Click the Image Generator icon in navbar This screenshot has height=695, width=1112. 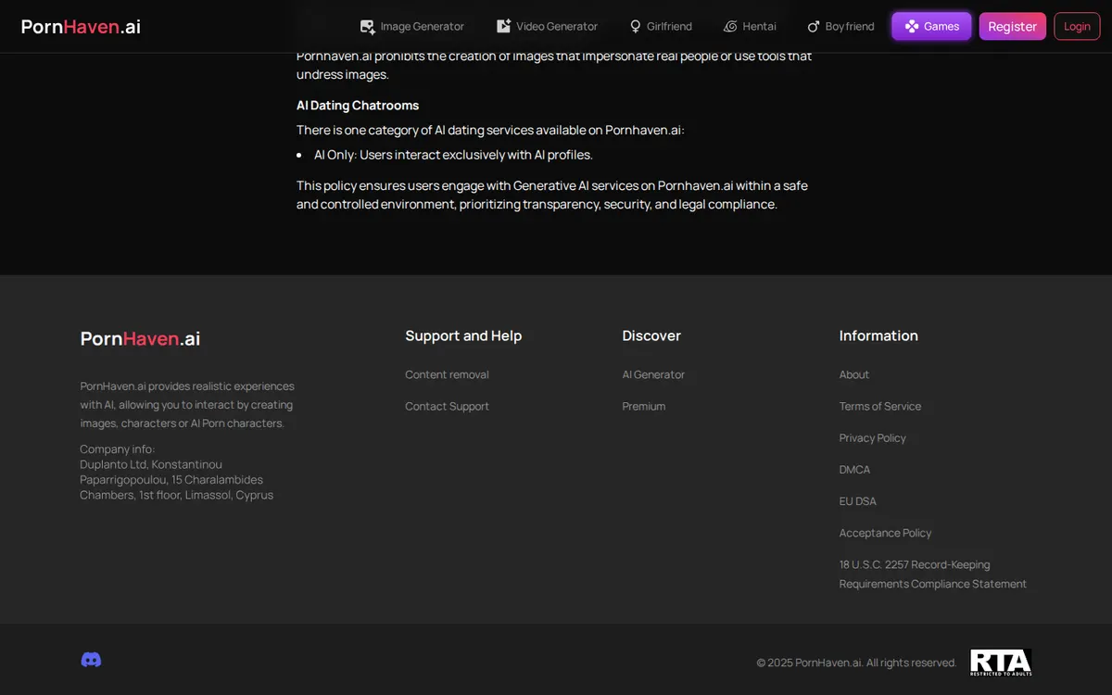pyautogui.click(x=368, y=27)
